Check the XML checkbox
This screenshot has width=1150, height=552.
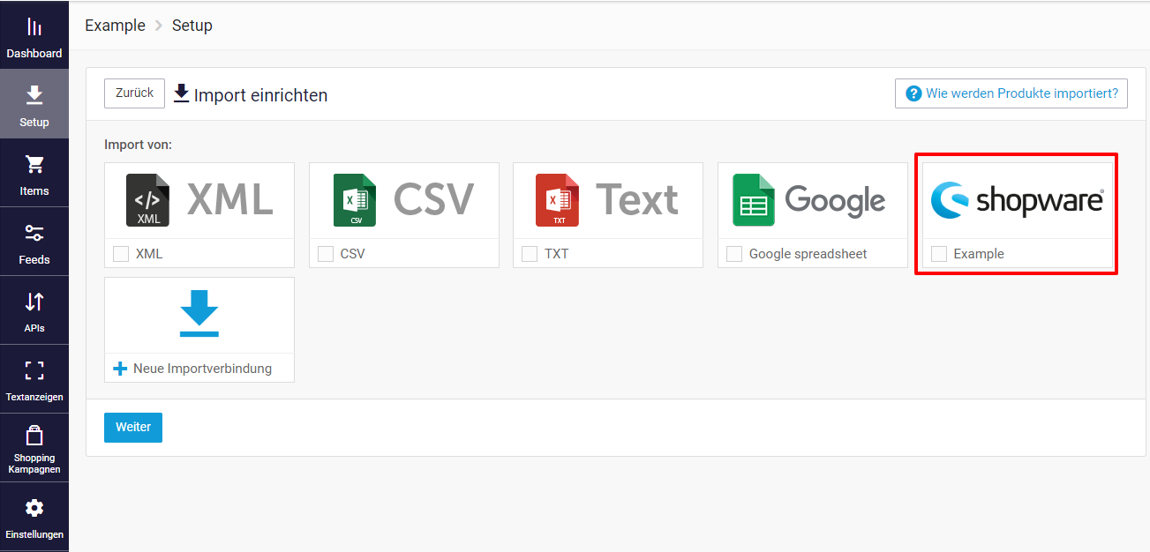point(121,254)
